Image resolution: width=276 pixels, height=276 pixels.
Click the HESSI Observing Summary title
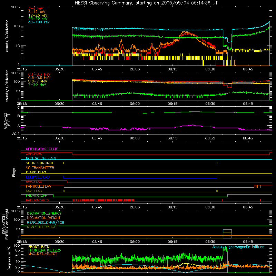tap(146, 3)
